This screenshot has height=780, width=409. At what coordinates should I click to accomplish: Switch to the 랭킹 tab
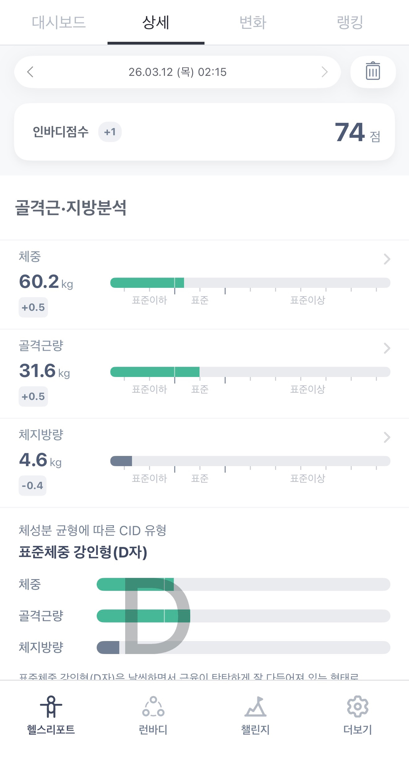point(350,22)
